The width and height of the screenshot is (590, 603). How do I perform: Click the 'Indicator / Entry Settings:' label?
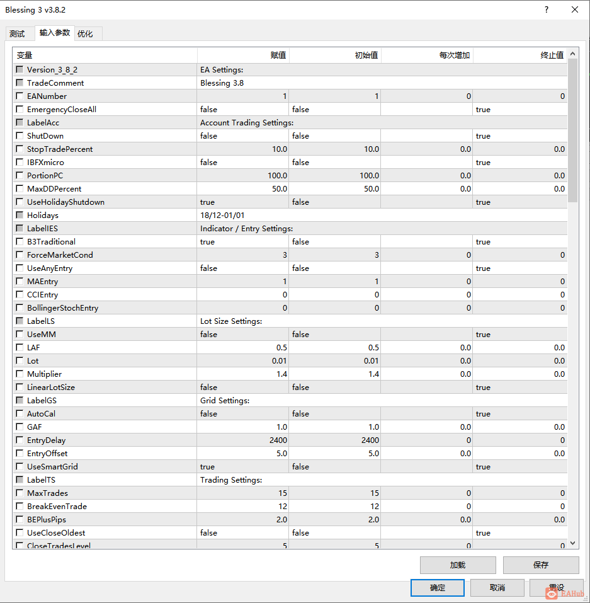tap(246, 229)
